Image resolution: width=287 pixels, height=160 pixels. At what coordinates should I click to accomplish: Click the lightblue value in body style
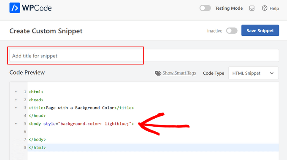coord(116,124)
